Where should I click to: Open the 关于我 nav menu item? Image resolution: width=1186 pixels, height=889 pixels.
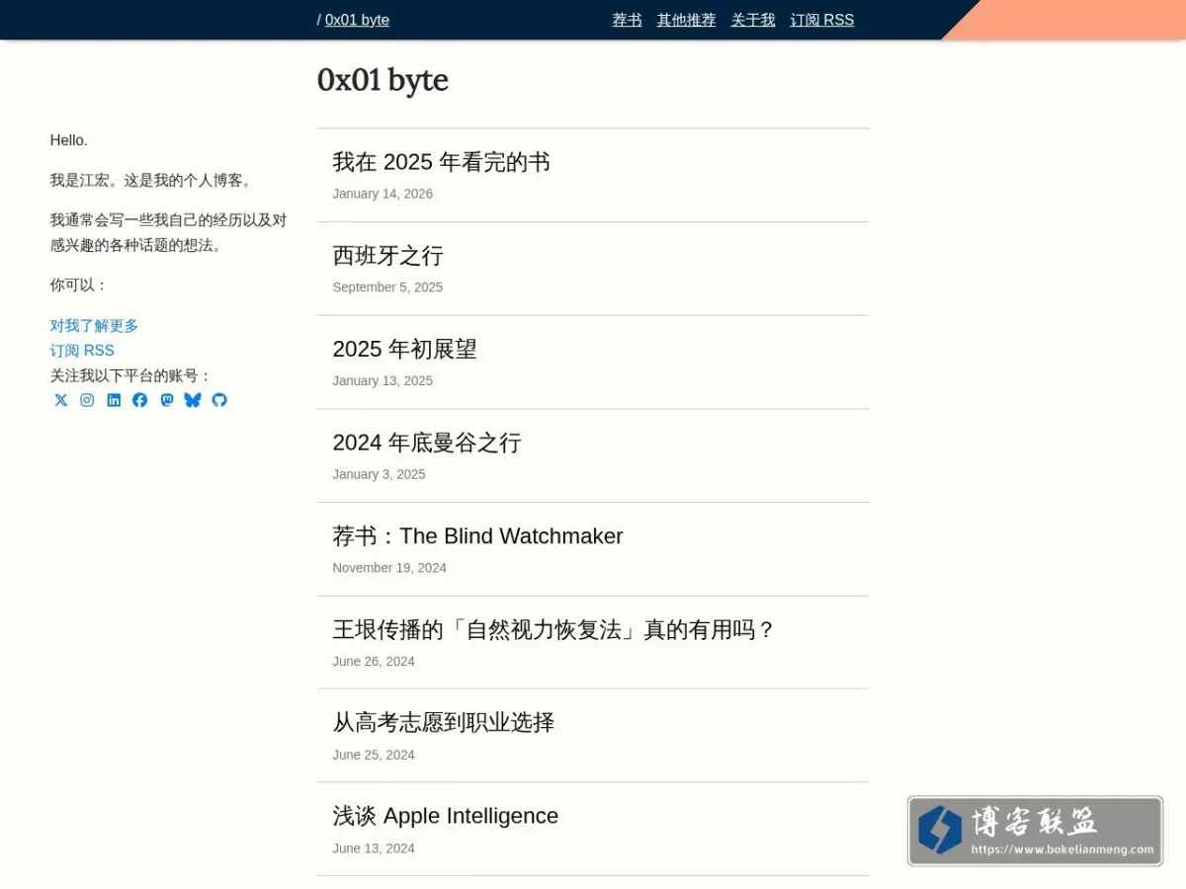tap(753, 20)
